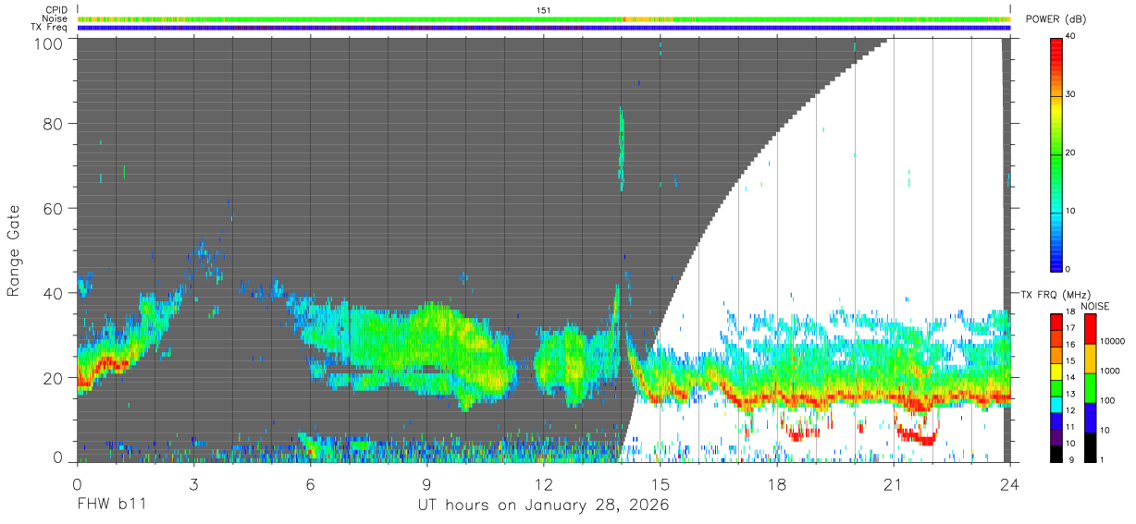Image resolution: width=1136 pixels, height=524 pixels.
Task: Click the POWER scale label "20"
Action: [1072, 152]
